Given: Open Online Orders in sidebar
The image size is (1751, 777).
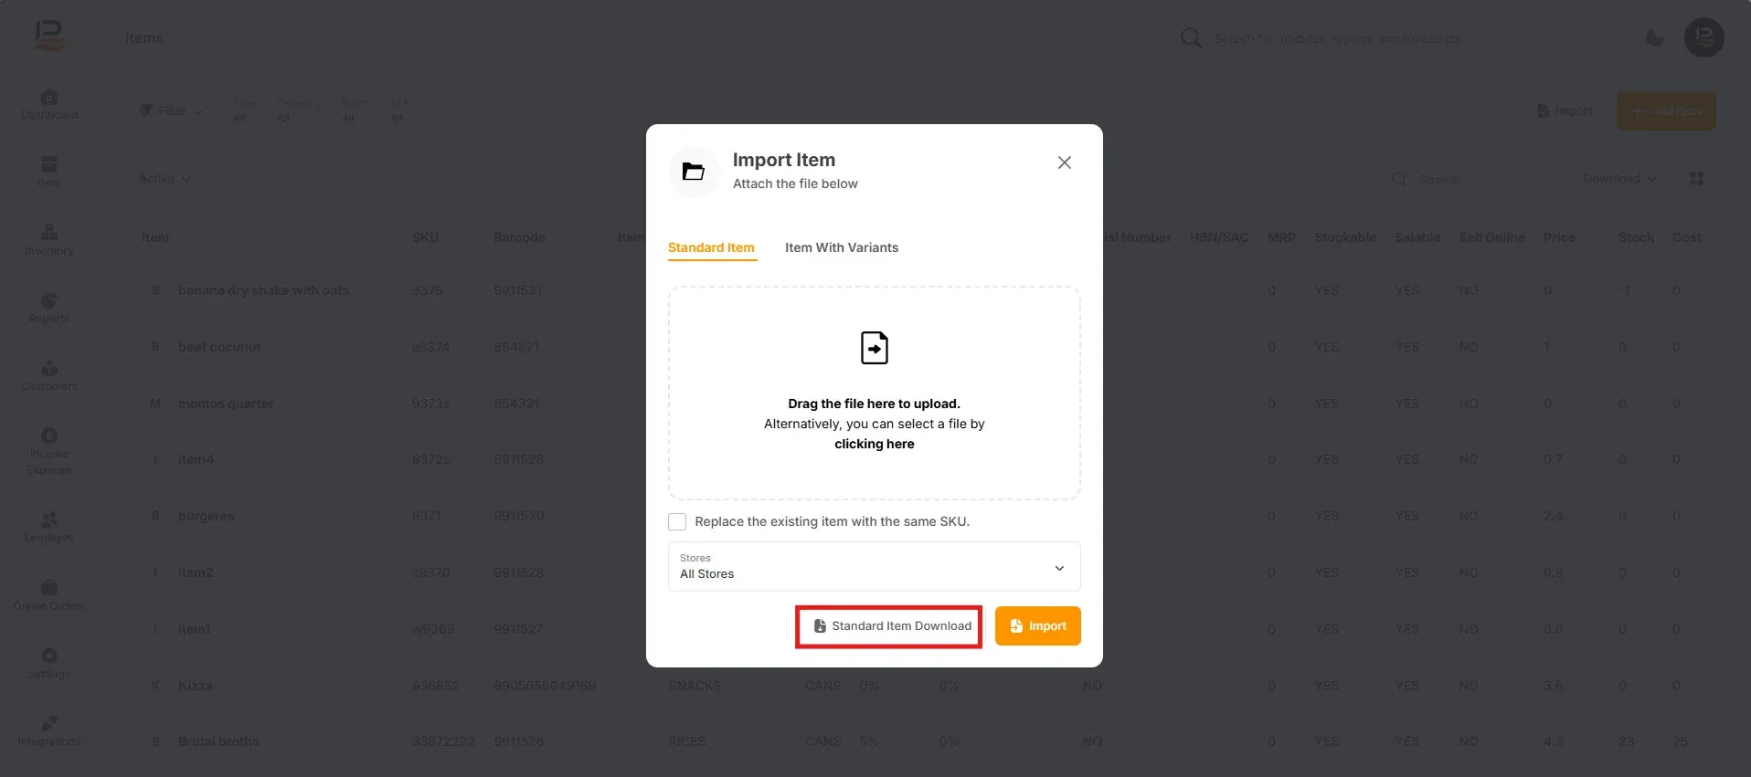Looking at the screenshot, I should 49,595.
